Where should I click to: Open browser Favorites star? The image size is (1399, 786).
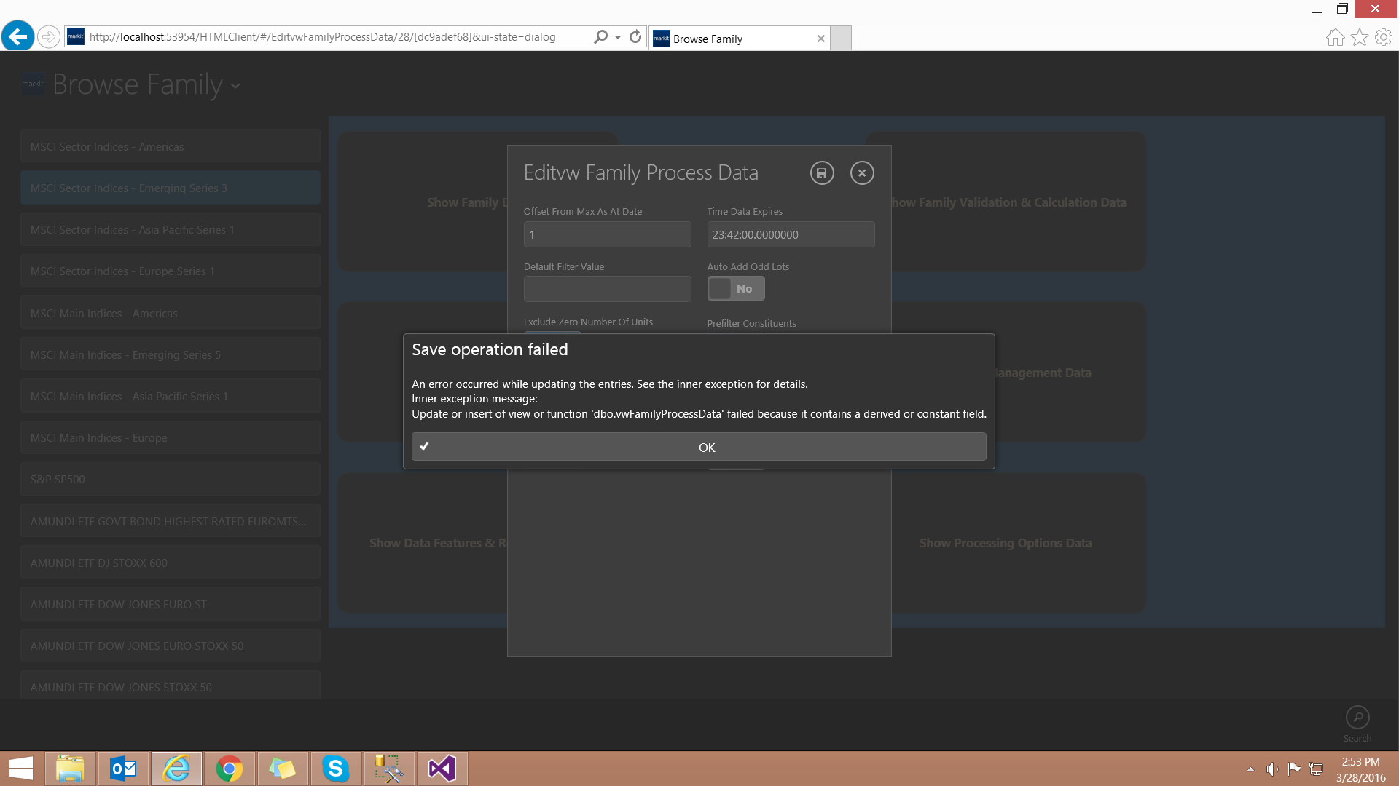(1360, 37)
